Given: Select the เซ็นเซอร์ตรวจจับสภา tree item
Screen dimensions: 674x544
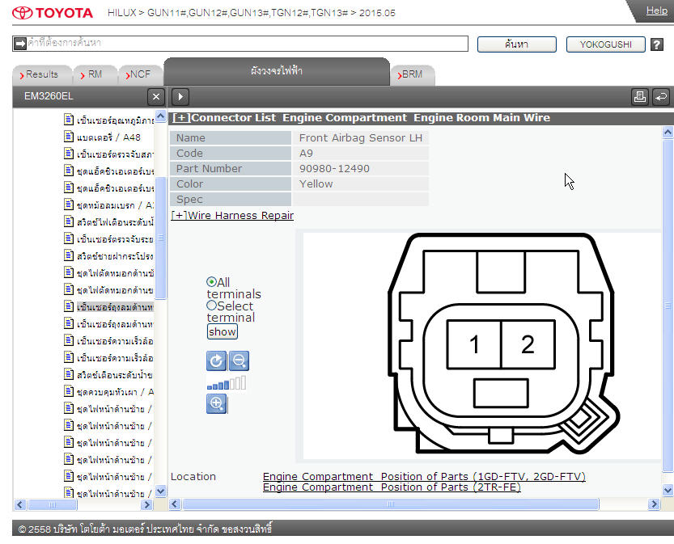Looking at the screenshot, I should click(115, 154).
